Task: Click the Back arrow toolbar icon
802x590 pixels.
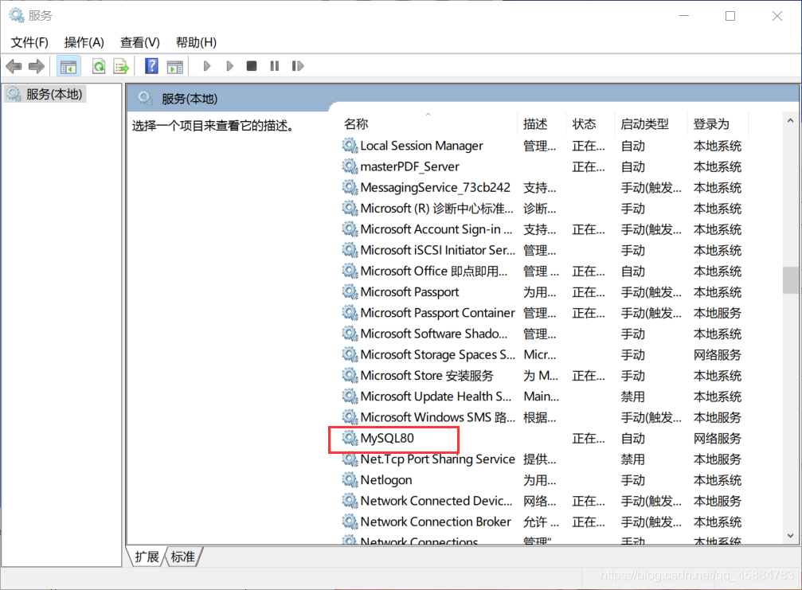Action: coord(14,66)
